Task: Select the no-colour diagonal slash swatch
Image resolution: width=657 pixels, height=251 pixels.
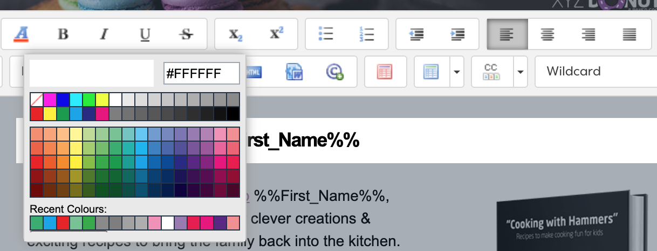Action: (37, 100)
